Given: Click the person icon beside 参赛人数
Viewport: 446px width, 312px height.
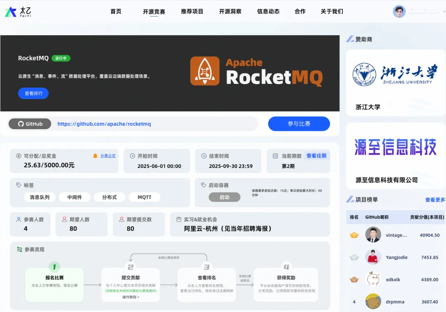Looking at the screenshot, I should [x=19, y=220].
